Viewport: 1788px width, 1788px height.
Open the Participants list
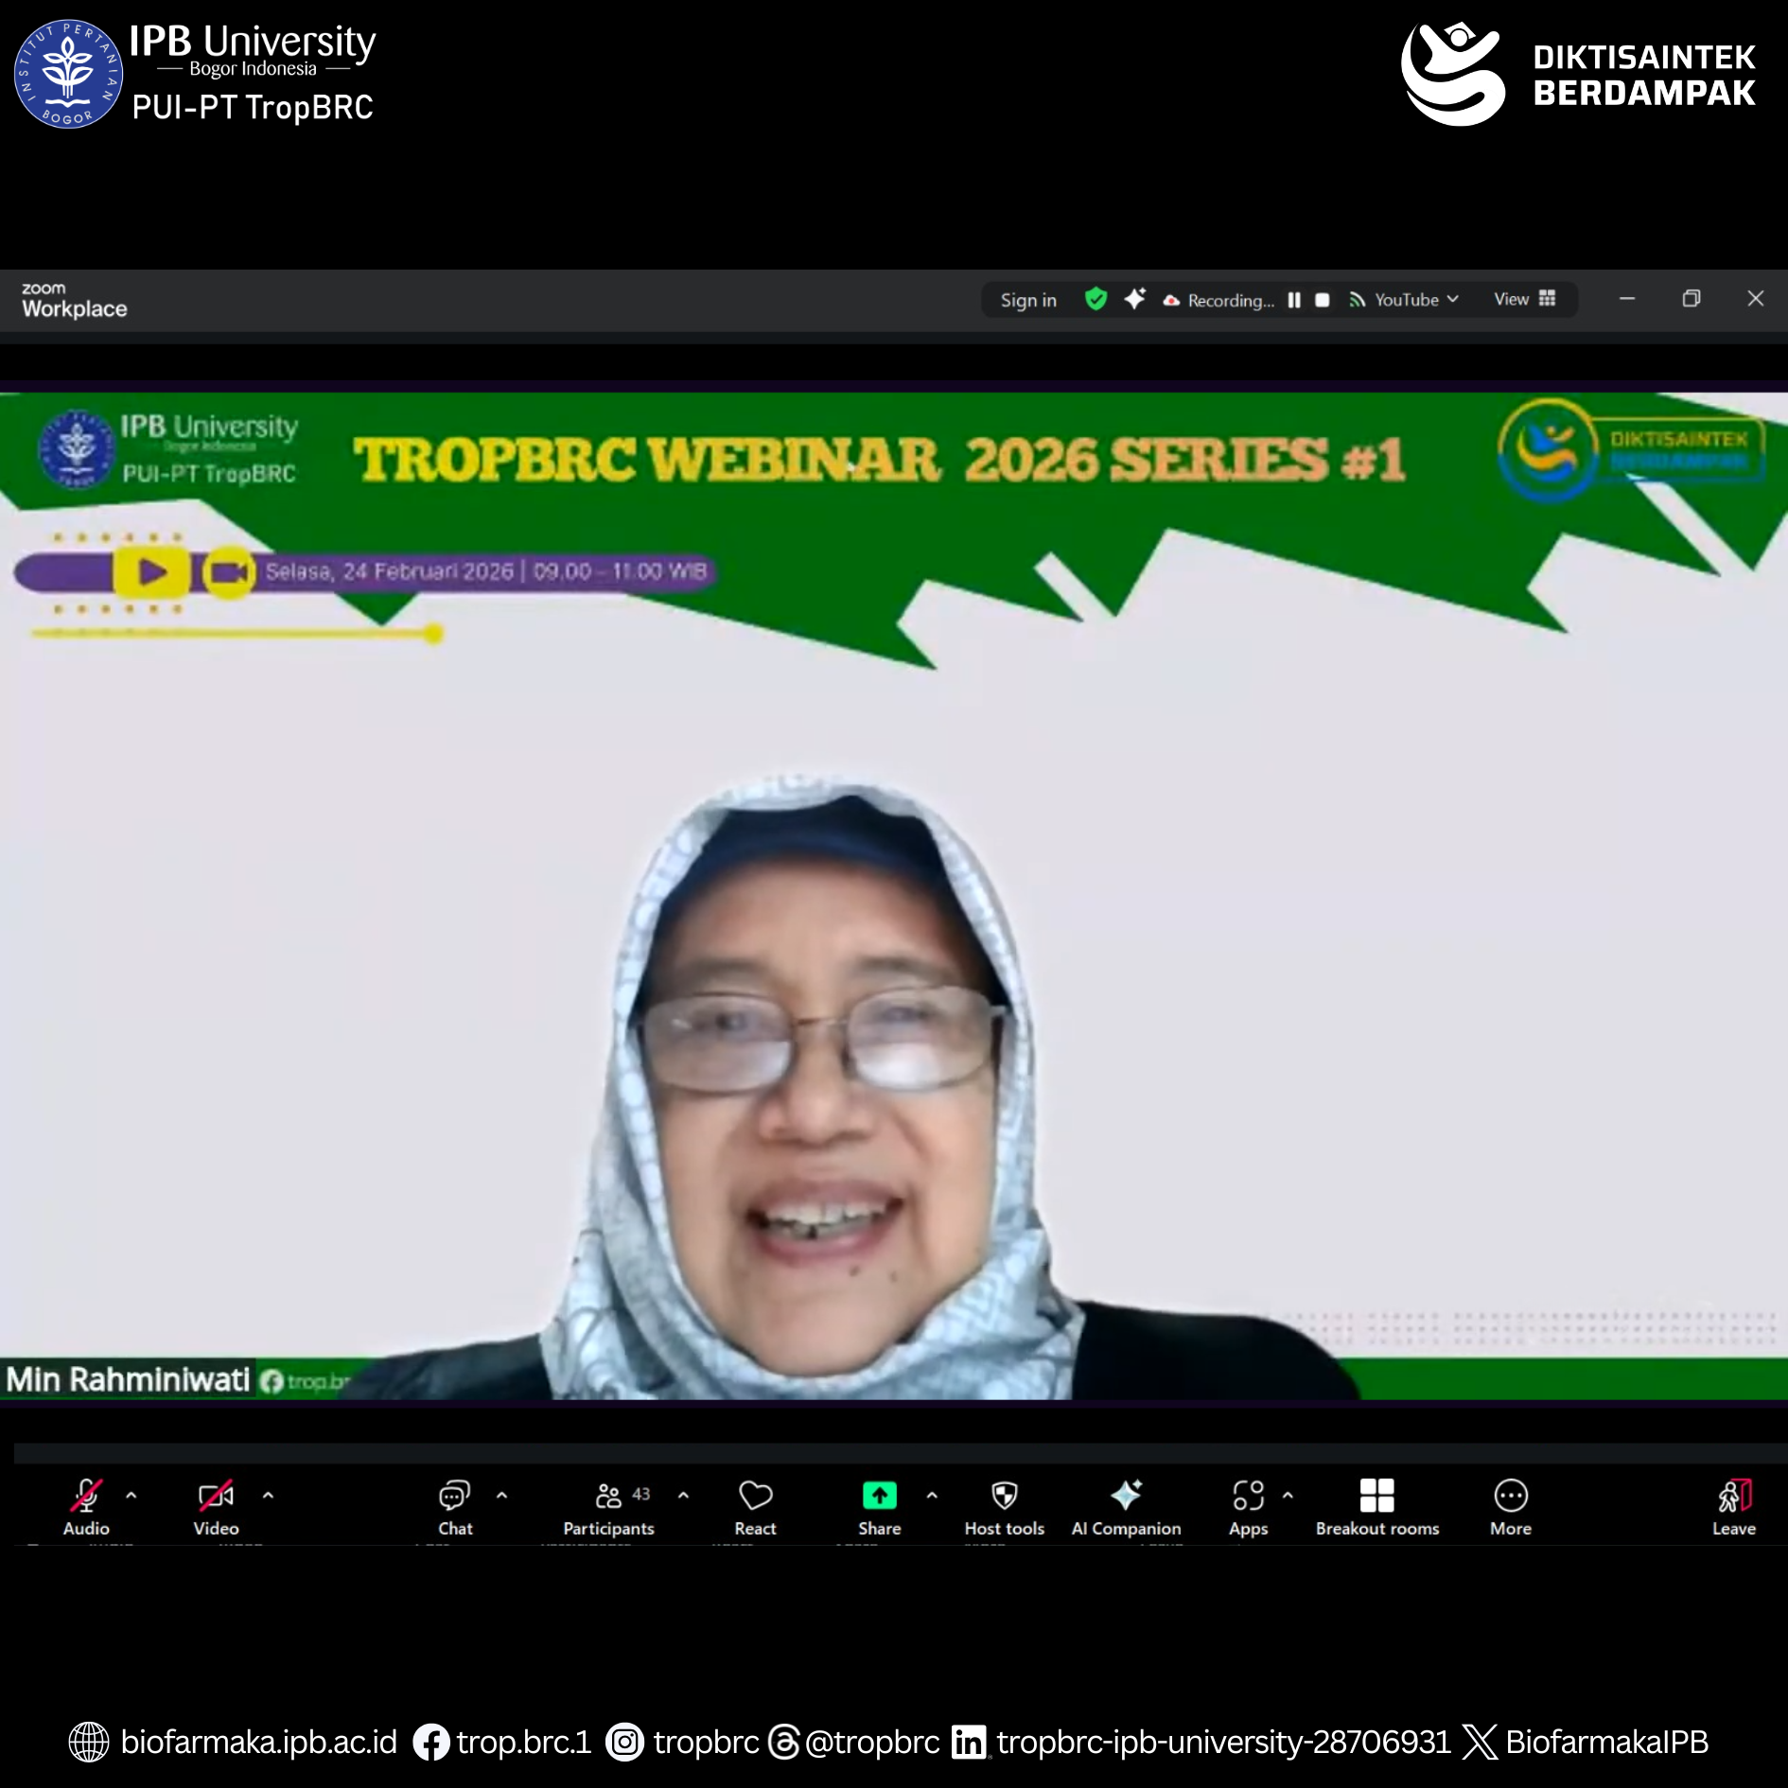point(608,1506)
